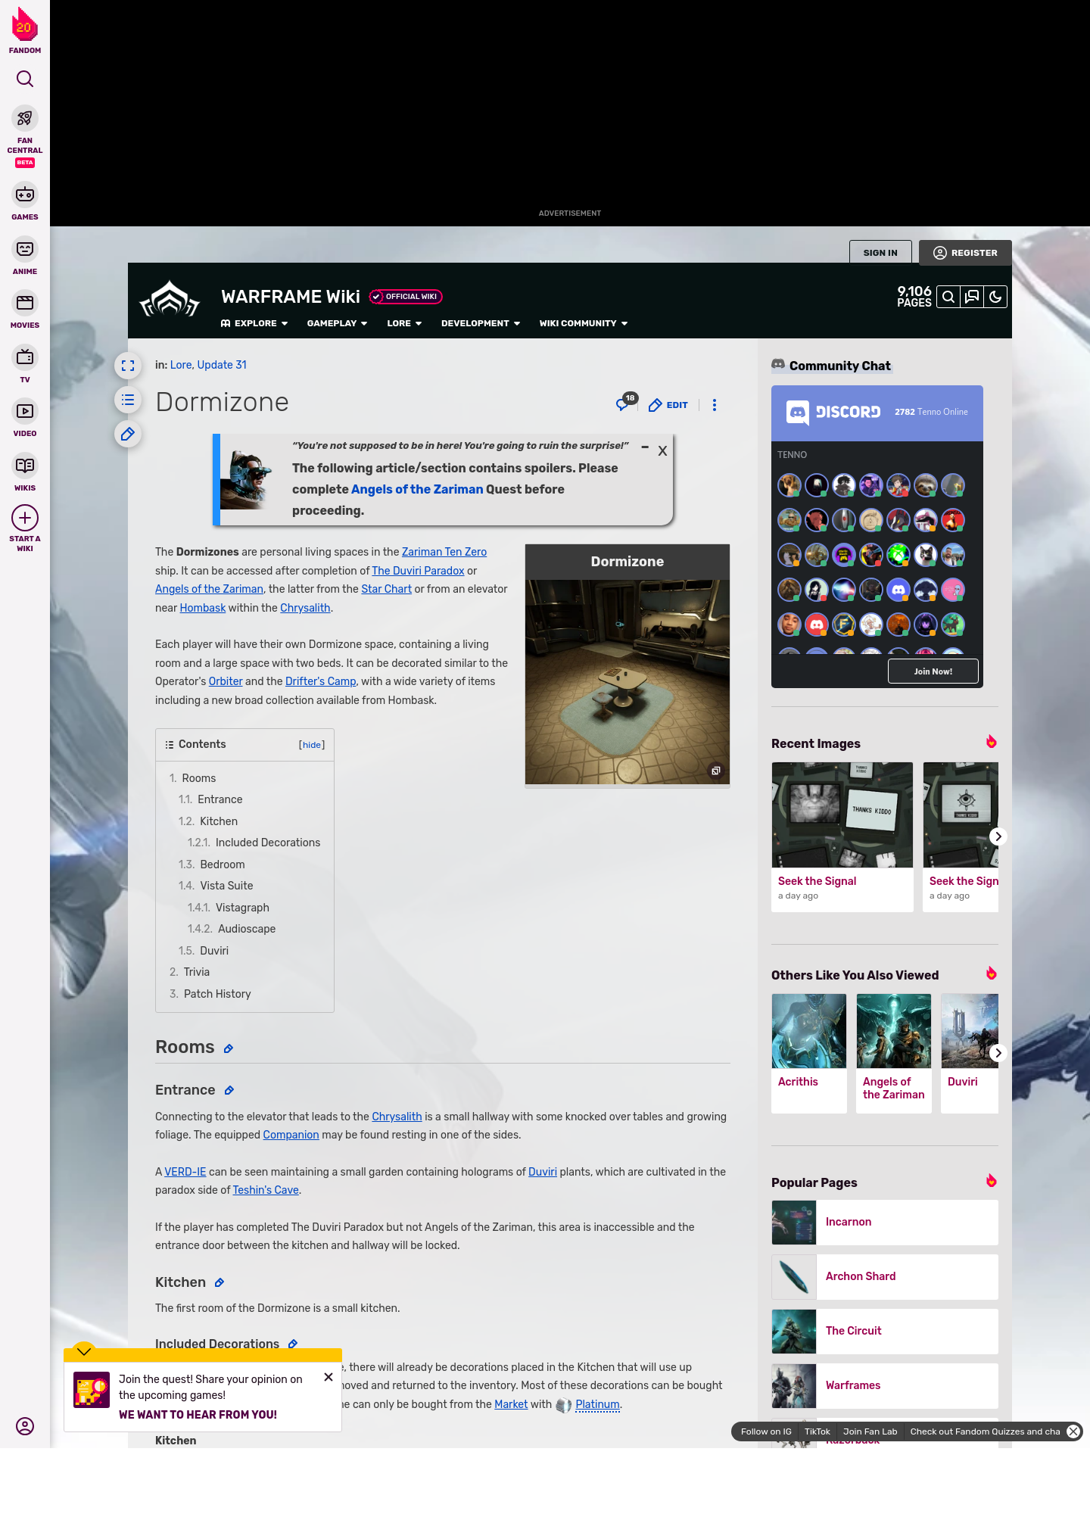This screenshot has height=1514, width=1090.
Task: Open the Star Chart link
Action: click(386, 589)
